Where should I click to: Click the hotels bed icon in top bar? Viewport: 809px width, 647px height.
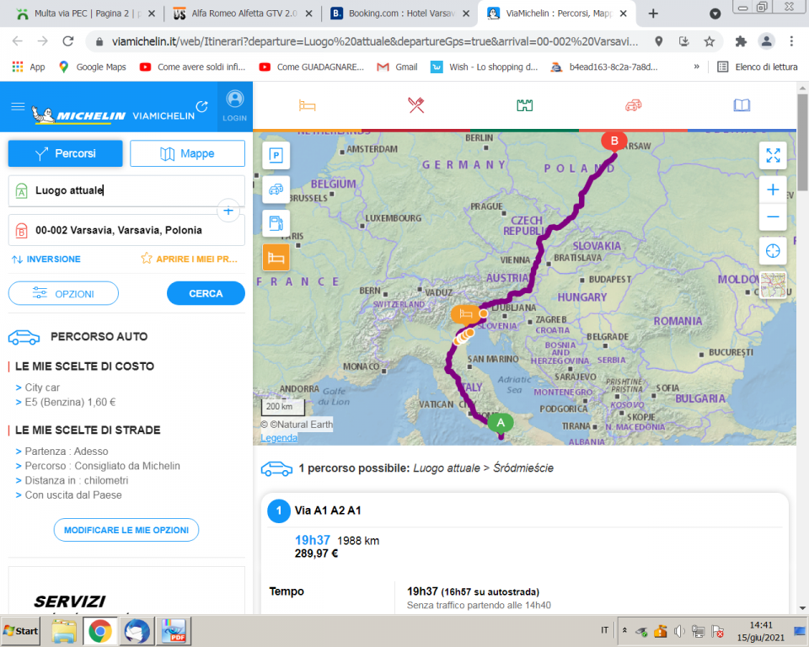[x=308, y=105]
